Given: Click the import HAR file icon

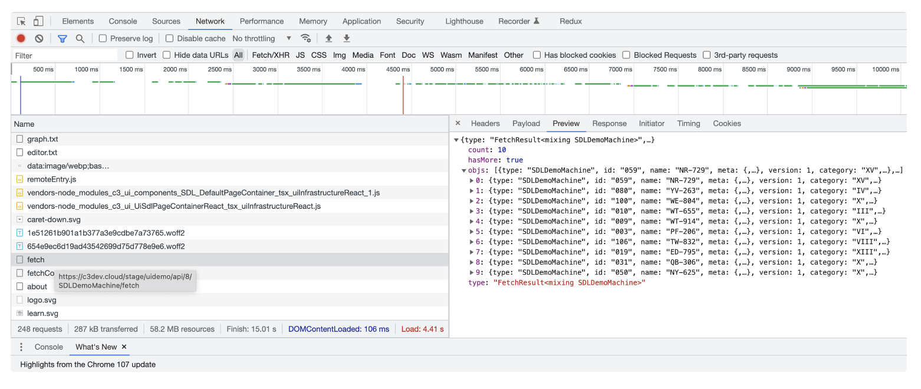Looking at the screenshot, I should pos(328,38).
